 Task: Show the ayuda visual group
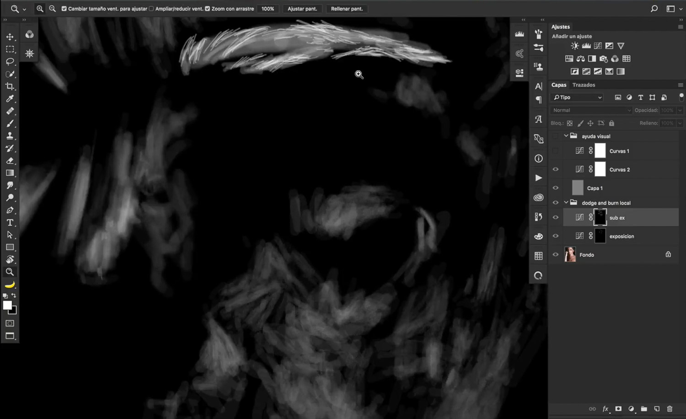(555, 136)
